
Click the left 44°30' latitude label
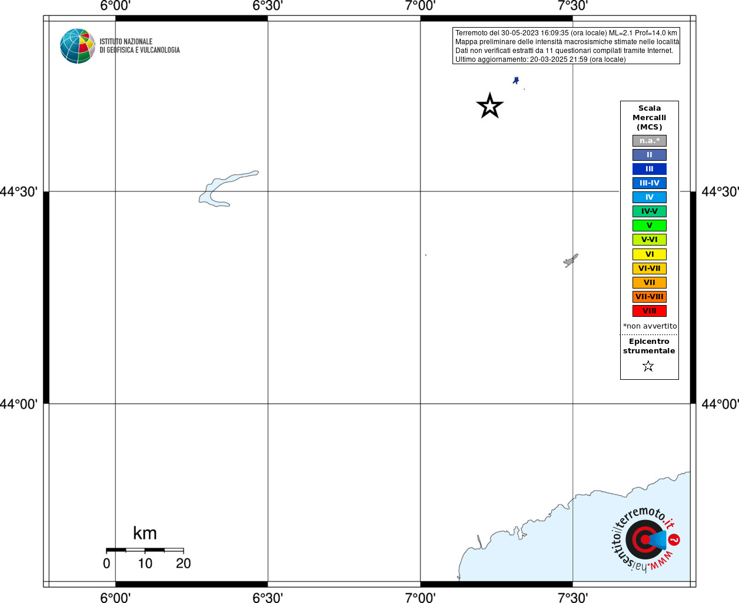point(19,192)
